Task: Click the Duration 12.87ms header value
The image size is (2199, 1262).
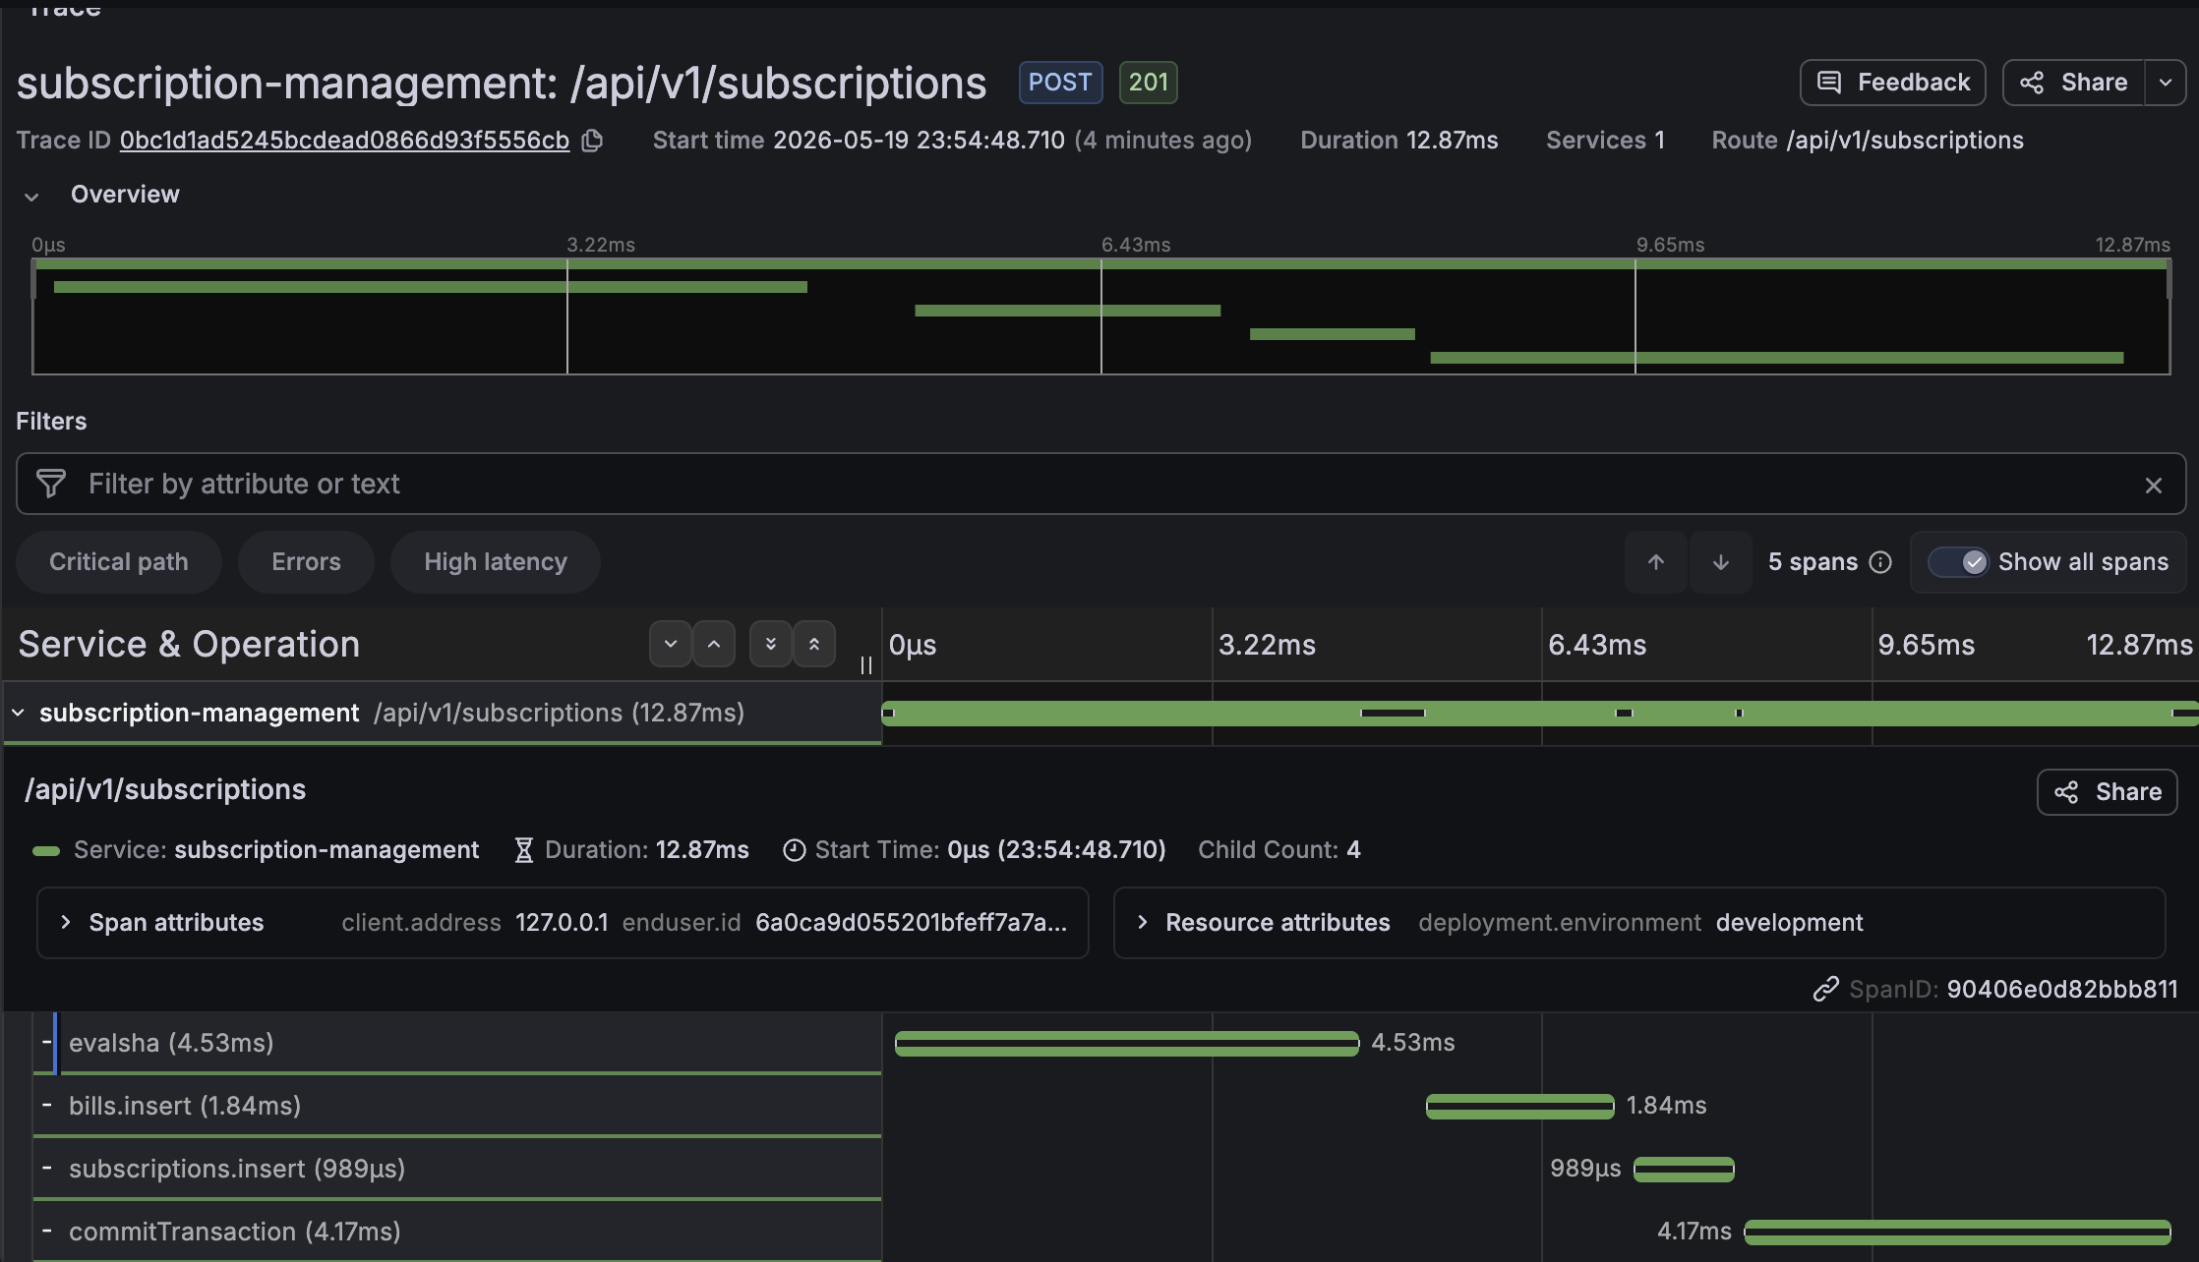Action: pyautogui.click(x=1452, y=141)
